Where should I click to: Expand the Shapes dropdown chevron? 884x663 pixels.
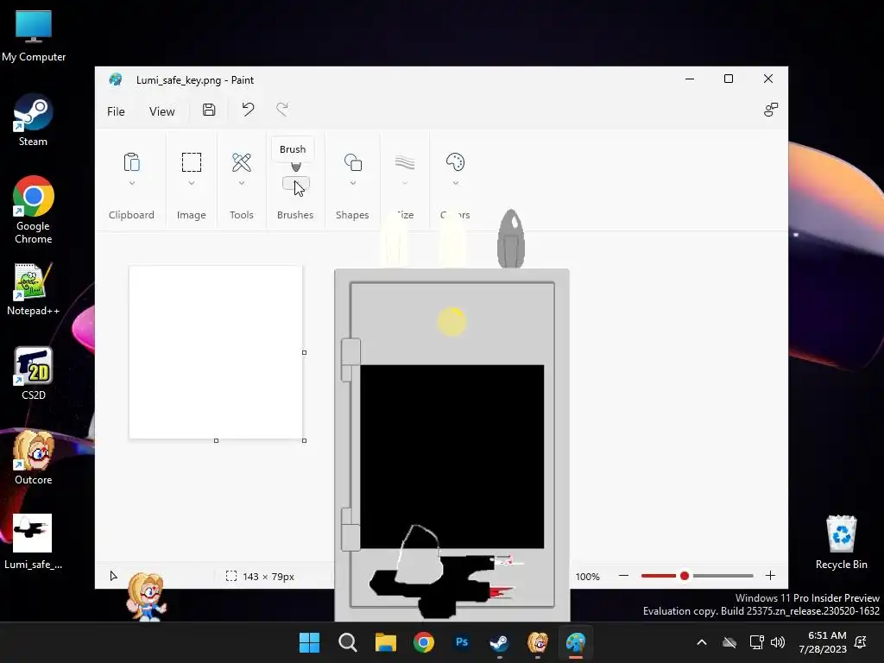[x=353, y=183]
